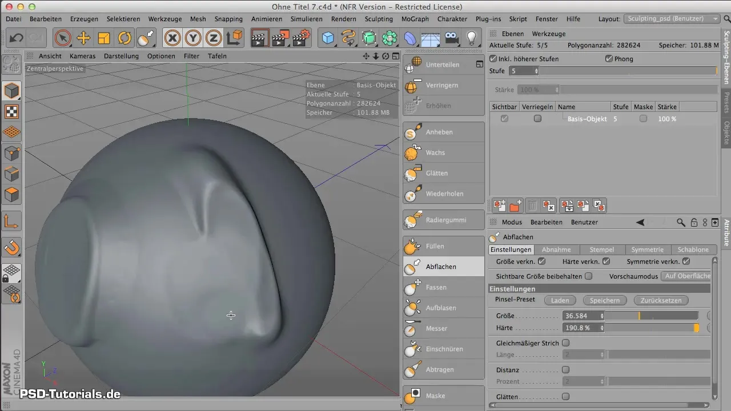Toggle the X axis lock icon

tap(172, 38)
